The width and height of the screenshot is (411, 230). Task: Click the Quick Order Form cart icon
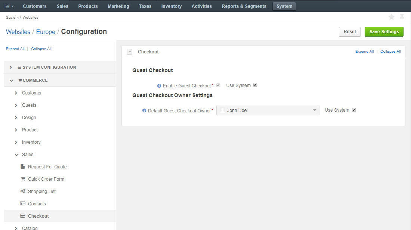tap(23, 179)
